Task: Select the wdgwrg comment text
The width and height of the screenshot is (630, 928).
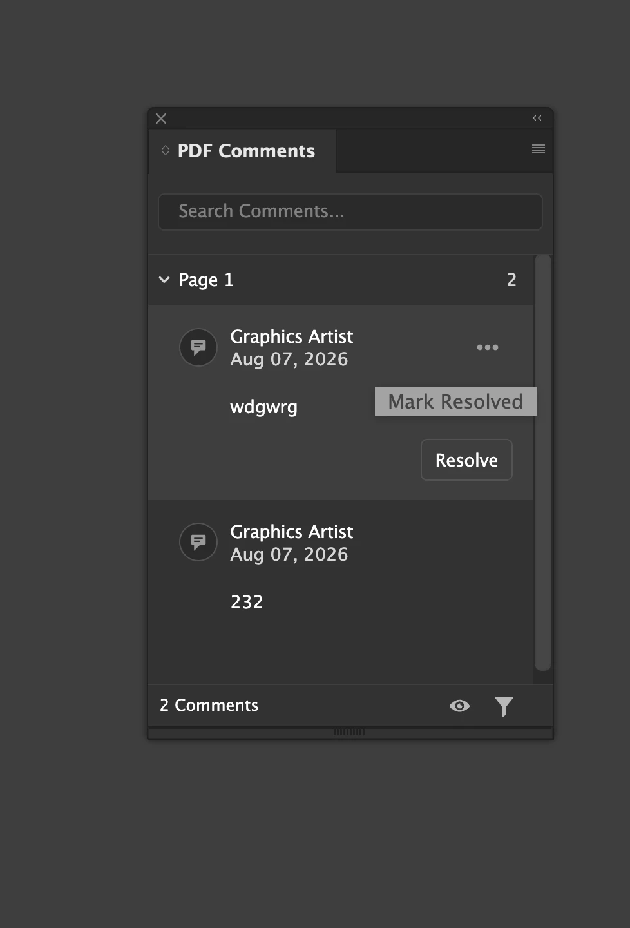Action: 264,407
